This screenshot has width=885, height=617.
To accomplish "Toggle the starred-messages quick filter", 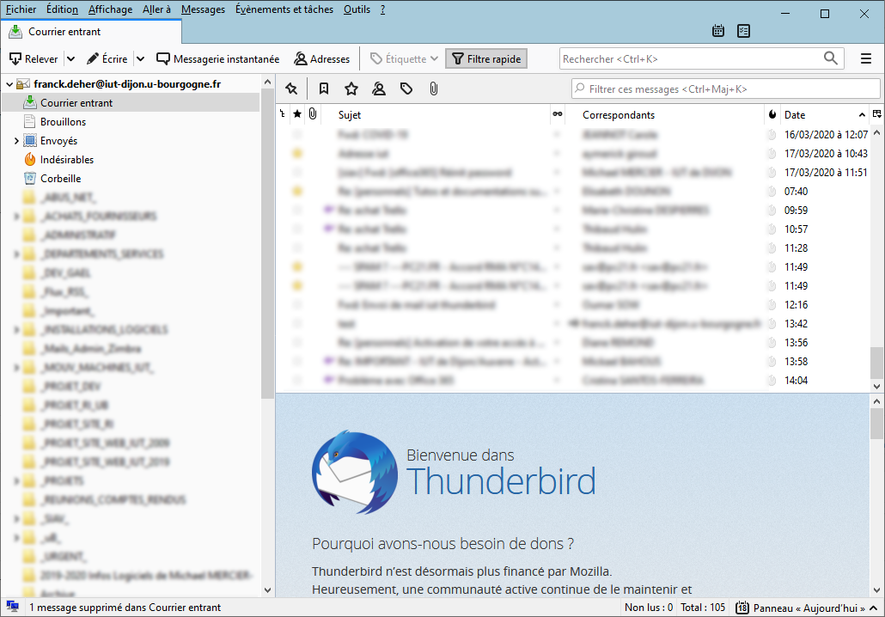I will tap(351, 88).
